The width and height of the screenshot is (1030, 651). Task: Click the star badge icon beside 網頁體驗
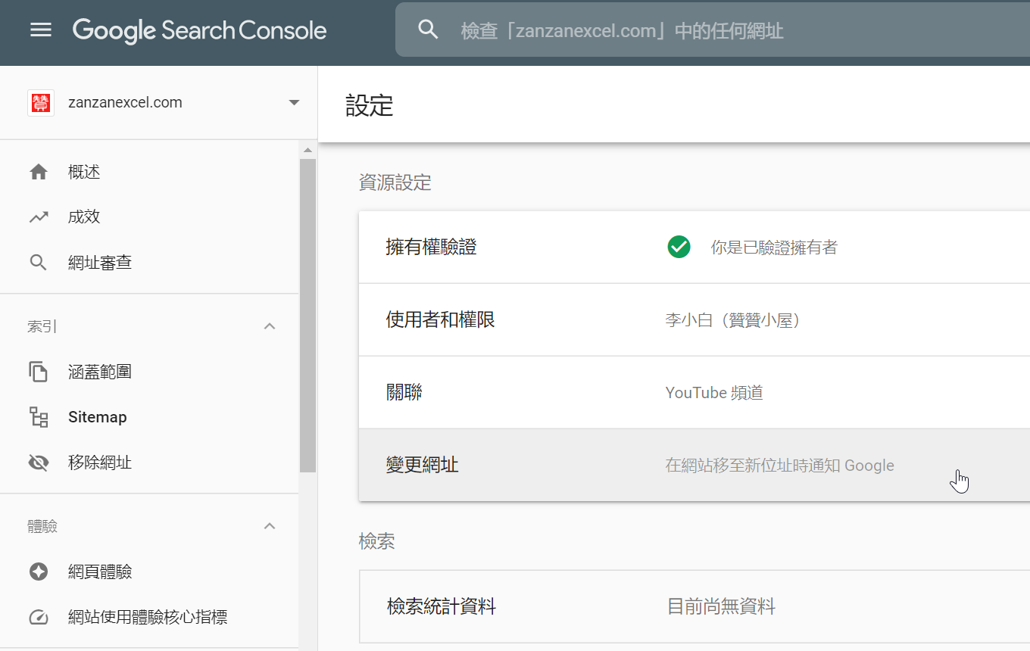39,572
